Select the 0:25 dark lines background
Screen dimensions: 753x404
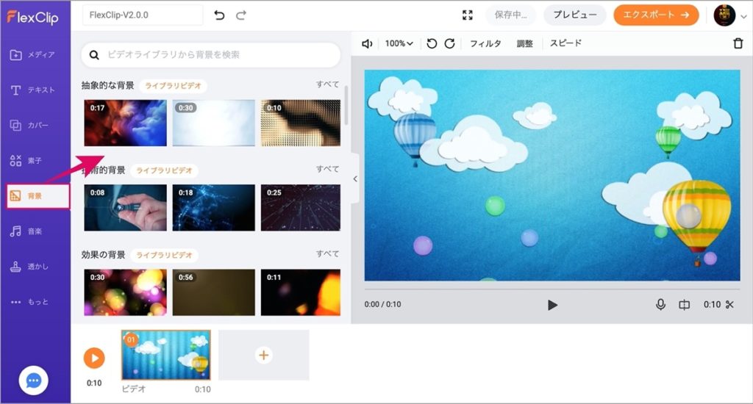point(301,208)
